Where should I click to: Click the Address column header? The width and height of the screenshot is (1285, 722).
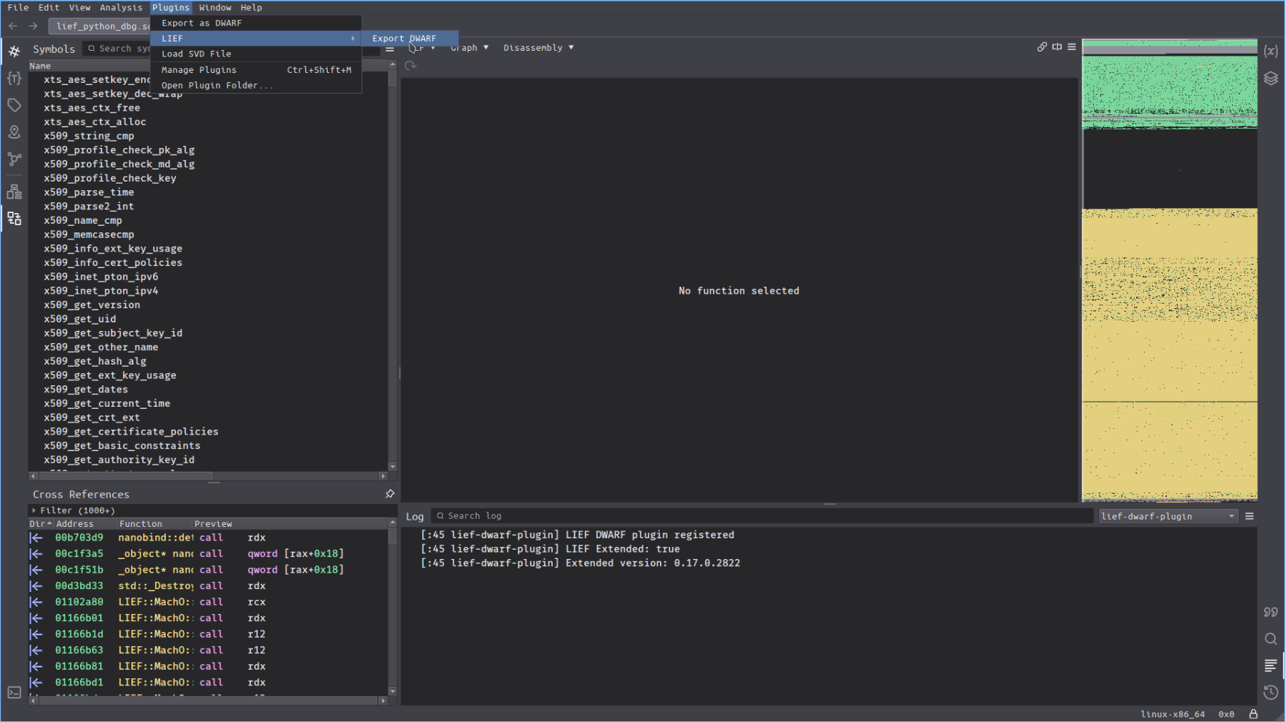click(x=86, y=524)
